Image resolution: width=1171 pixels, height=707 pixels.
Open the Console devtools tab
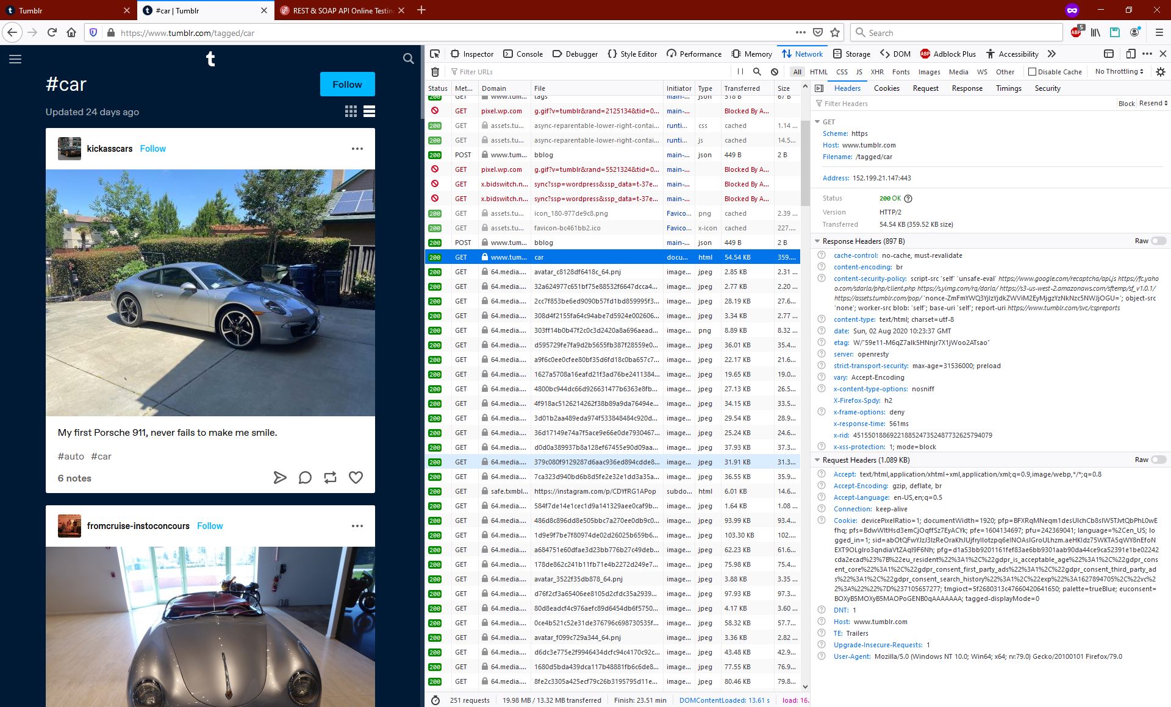tap(523, 54)
